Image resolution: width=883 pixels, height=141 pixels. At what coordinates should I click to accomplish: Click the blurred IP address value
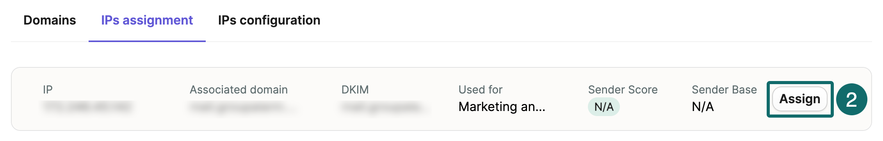click(x=87, y=107)
